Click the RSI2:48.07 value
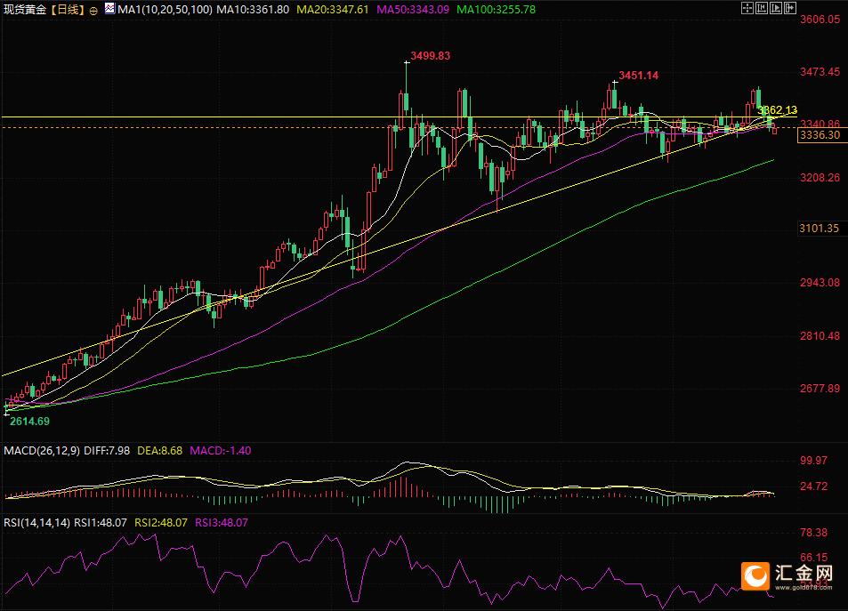 [161, 522]
